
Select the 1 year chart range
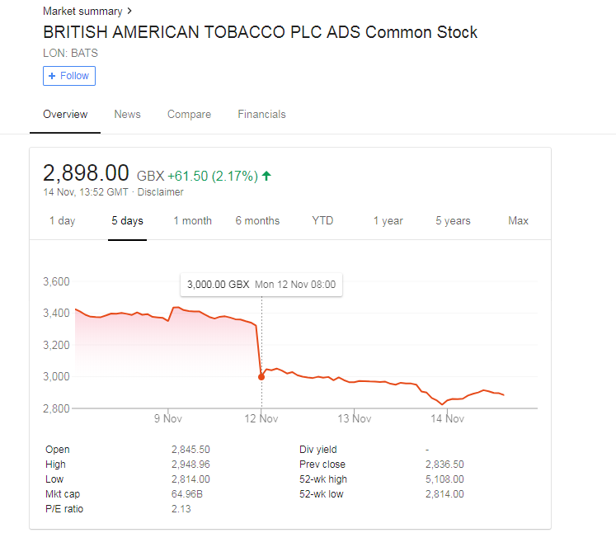point(388,221)
